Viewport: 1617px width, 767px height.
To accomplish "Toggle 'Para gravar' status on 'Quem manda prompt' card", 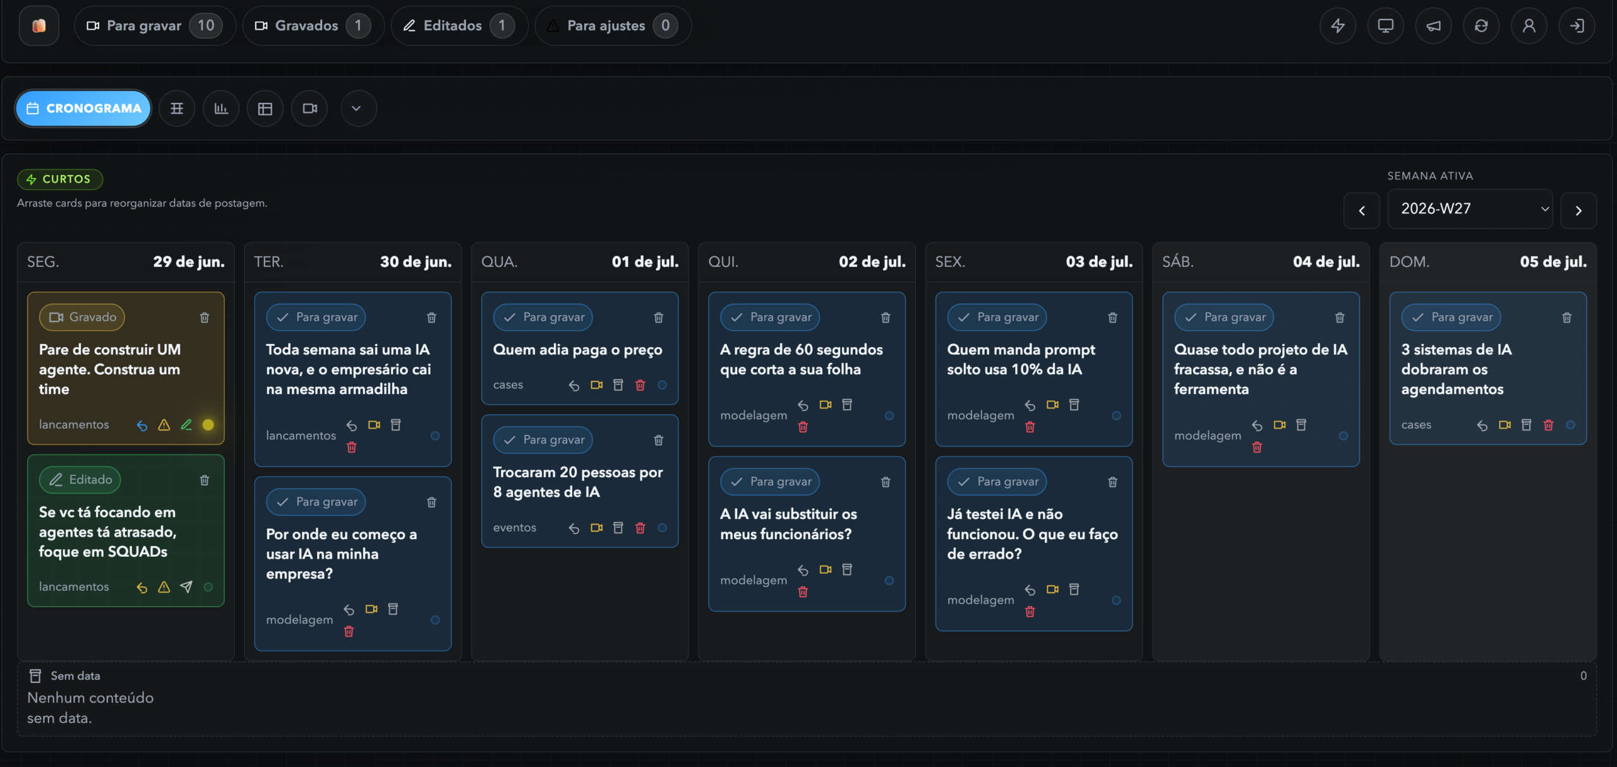I will 997,317.
